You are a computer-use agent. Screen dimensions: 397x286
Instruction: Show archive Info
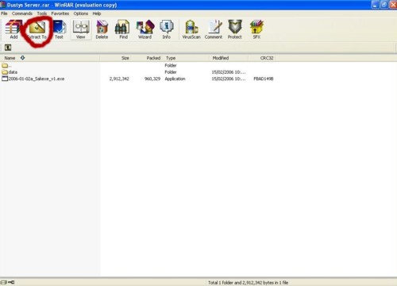167,29
